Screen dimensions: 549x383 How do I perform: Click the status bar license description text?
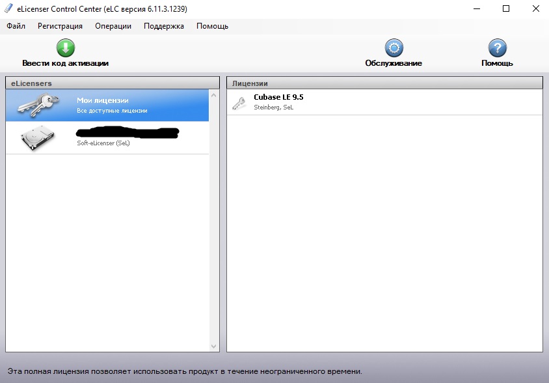185,371
